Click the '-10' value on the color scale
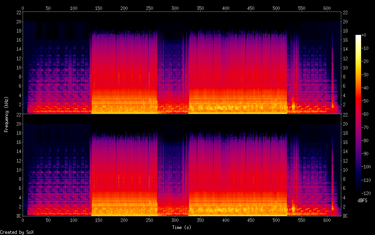Image resolution: width=375 pixels, height=235 pixels. coord(365,48)
